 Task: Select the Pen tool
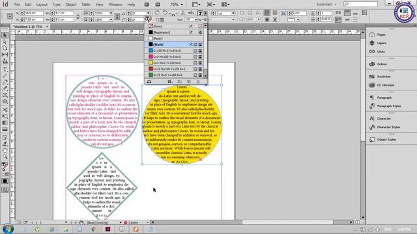[x=5, y=83]
